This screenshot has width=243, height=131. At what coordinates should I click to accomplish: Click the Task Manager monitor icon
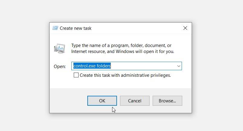click(60, 48)
